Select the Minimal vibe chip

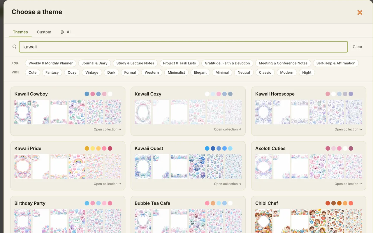[222, 73]
